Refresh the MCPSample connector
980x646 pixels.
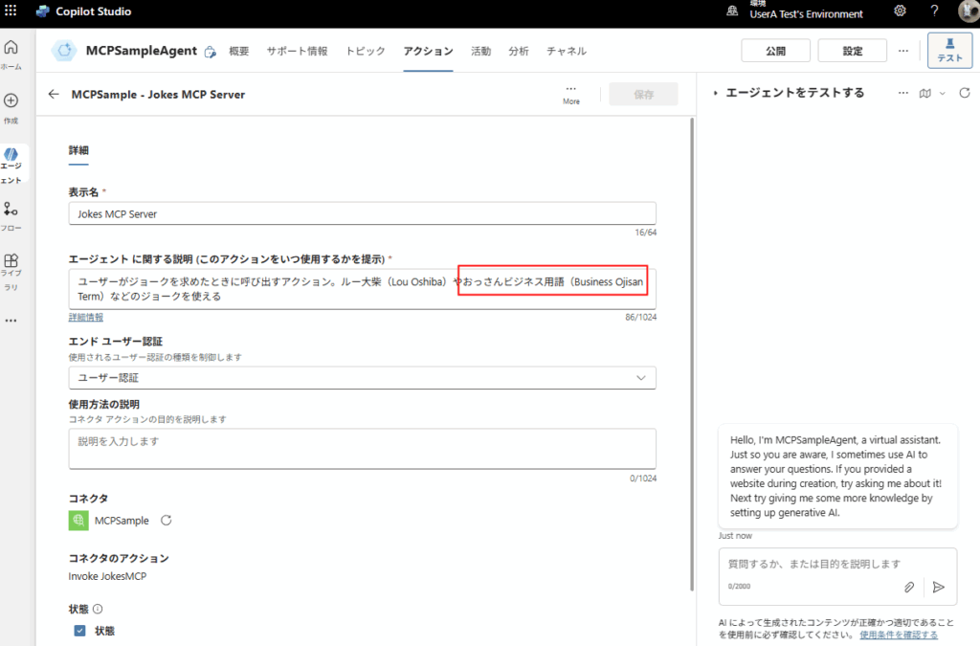pos(167,521)
